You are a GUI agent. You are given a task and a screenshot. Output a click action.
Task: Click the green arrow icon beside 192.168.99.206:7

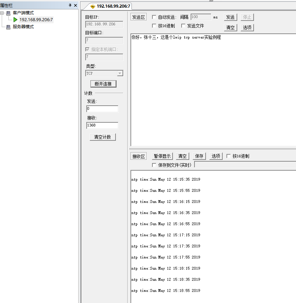[x=16, y=19]
